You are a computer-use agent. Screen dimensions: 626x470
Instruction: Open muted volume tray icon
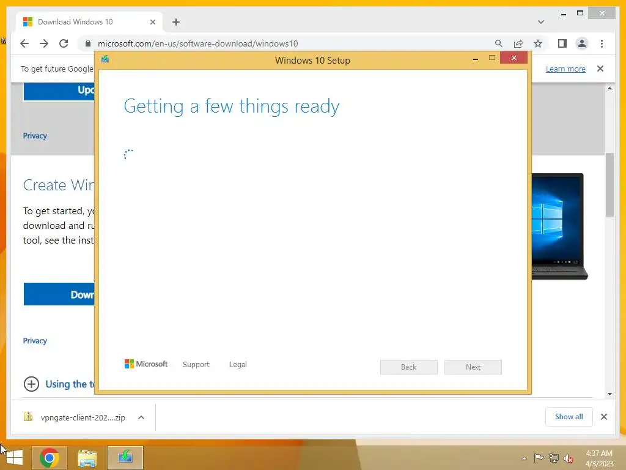[569, 458]
